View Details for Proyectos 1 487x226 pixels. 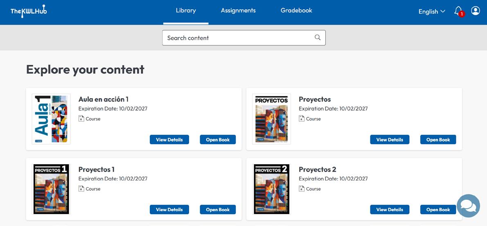point(169,210)
